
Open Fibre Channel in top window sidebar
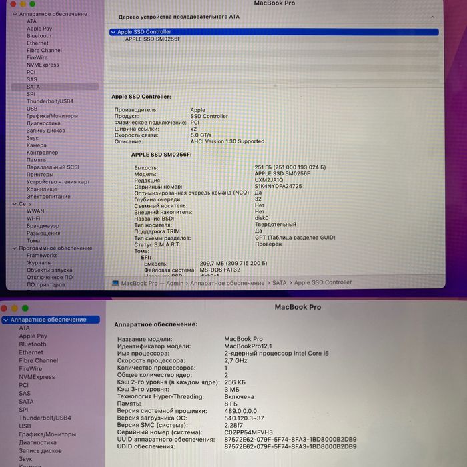point(45,50)
